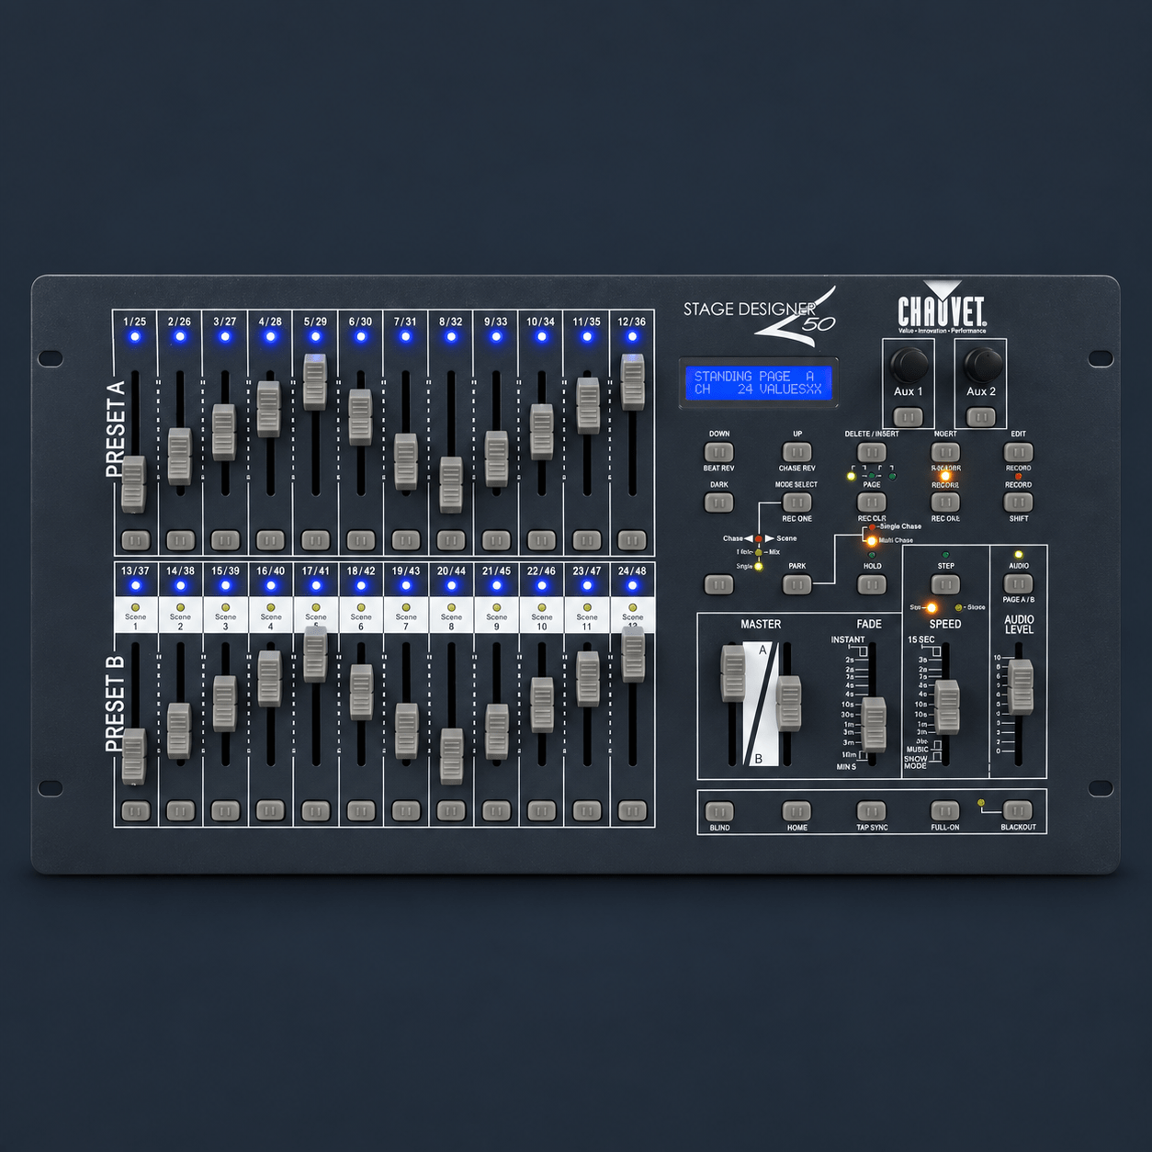The height and width of the screenshot is (1152, 1152).
Task: Hit the flash button under channel 7/31
Action: (406, 540)
